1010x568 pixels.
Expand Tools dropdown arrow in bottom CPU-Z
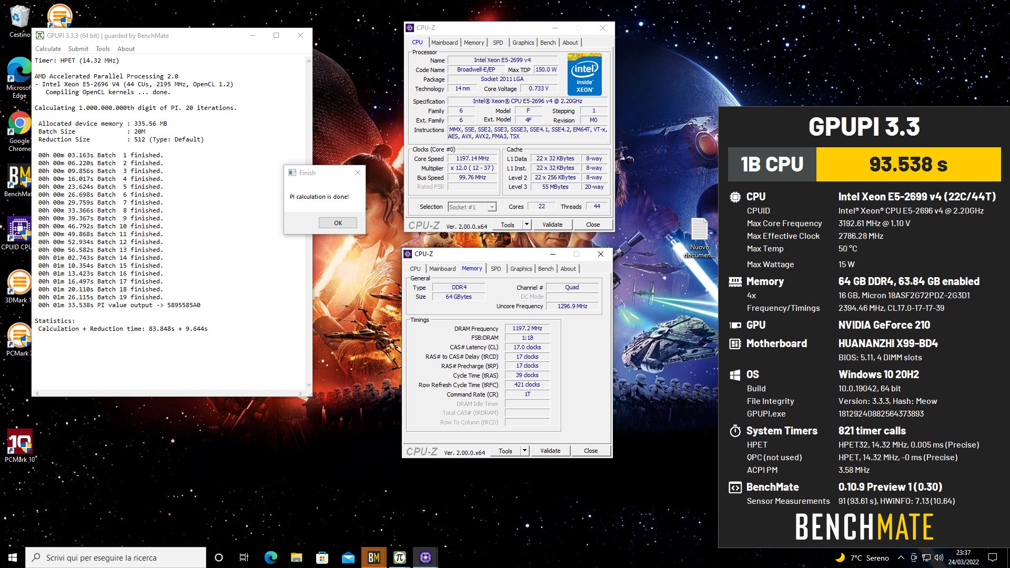(524, 451)
